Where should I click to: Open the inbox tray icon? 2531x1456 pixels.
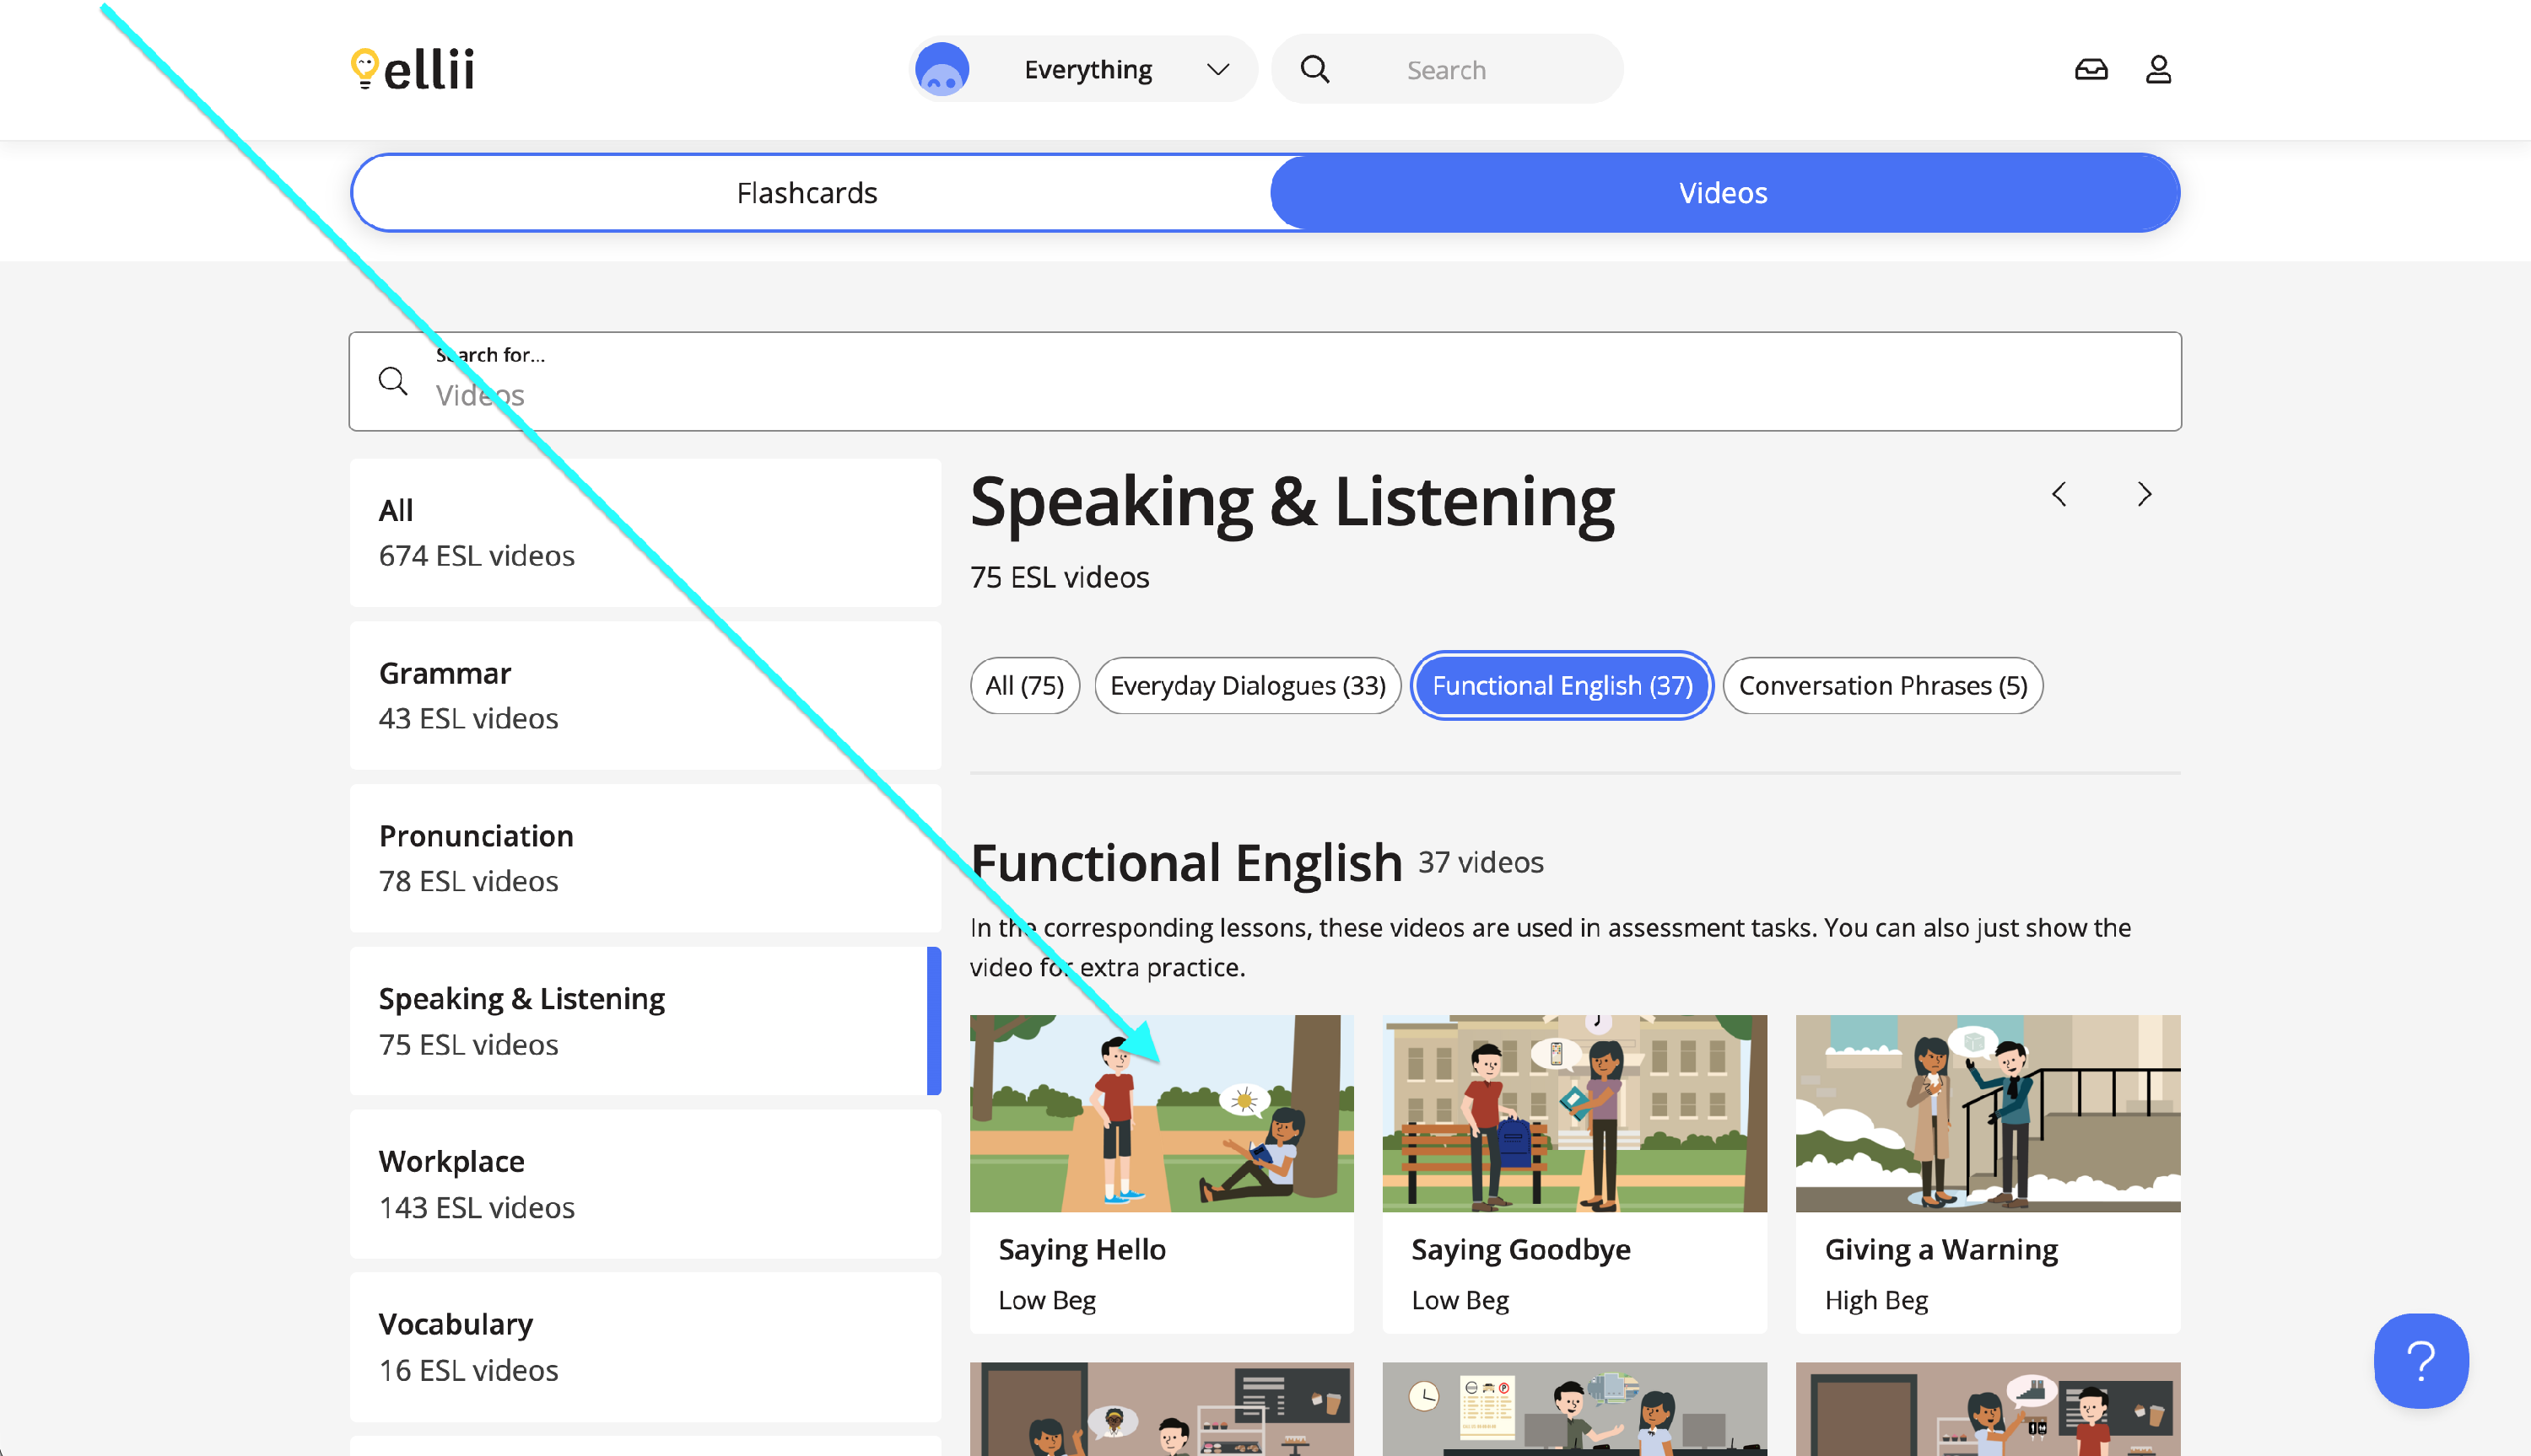tap(2090, 69)
